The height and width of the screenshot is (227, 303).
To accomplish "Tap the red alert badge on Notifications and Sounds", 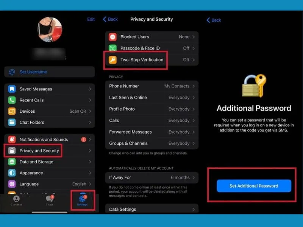I will coord(83,139).
